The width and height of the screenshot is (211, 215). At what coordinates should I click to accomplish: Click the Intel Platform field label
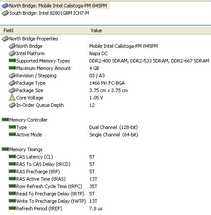[x=30, y=53]
